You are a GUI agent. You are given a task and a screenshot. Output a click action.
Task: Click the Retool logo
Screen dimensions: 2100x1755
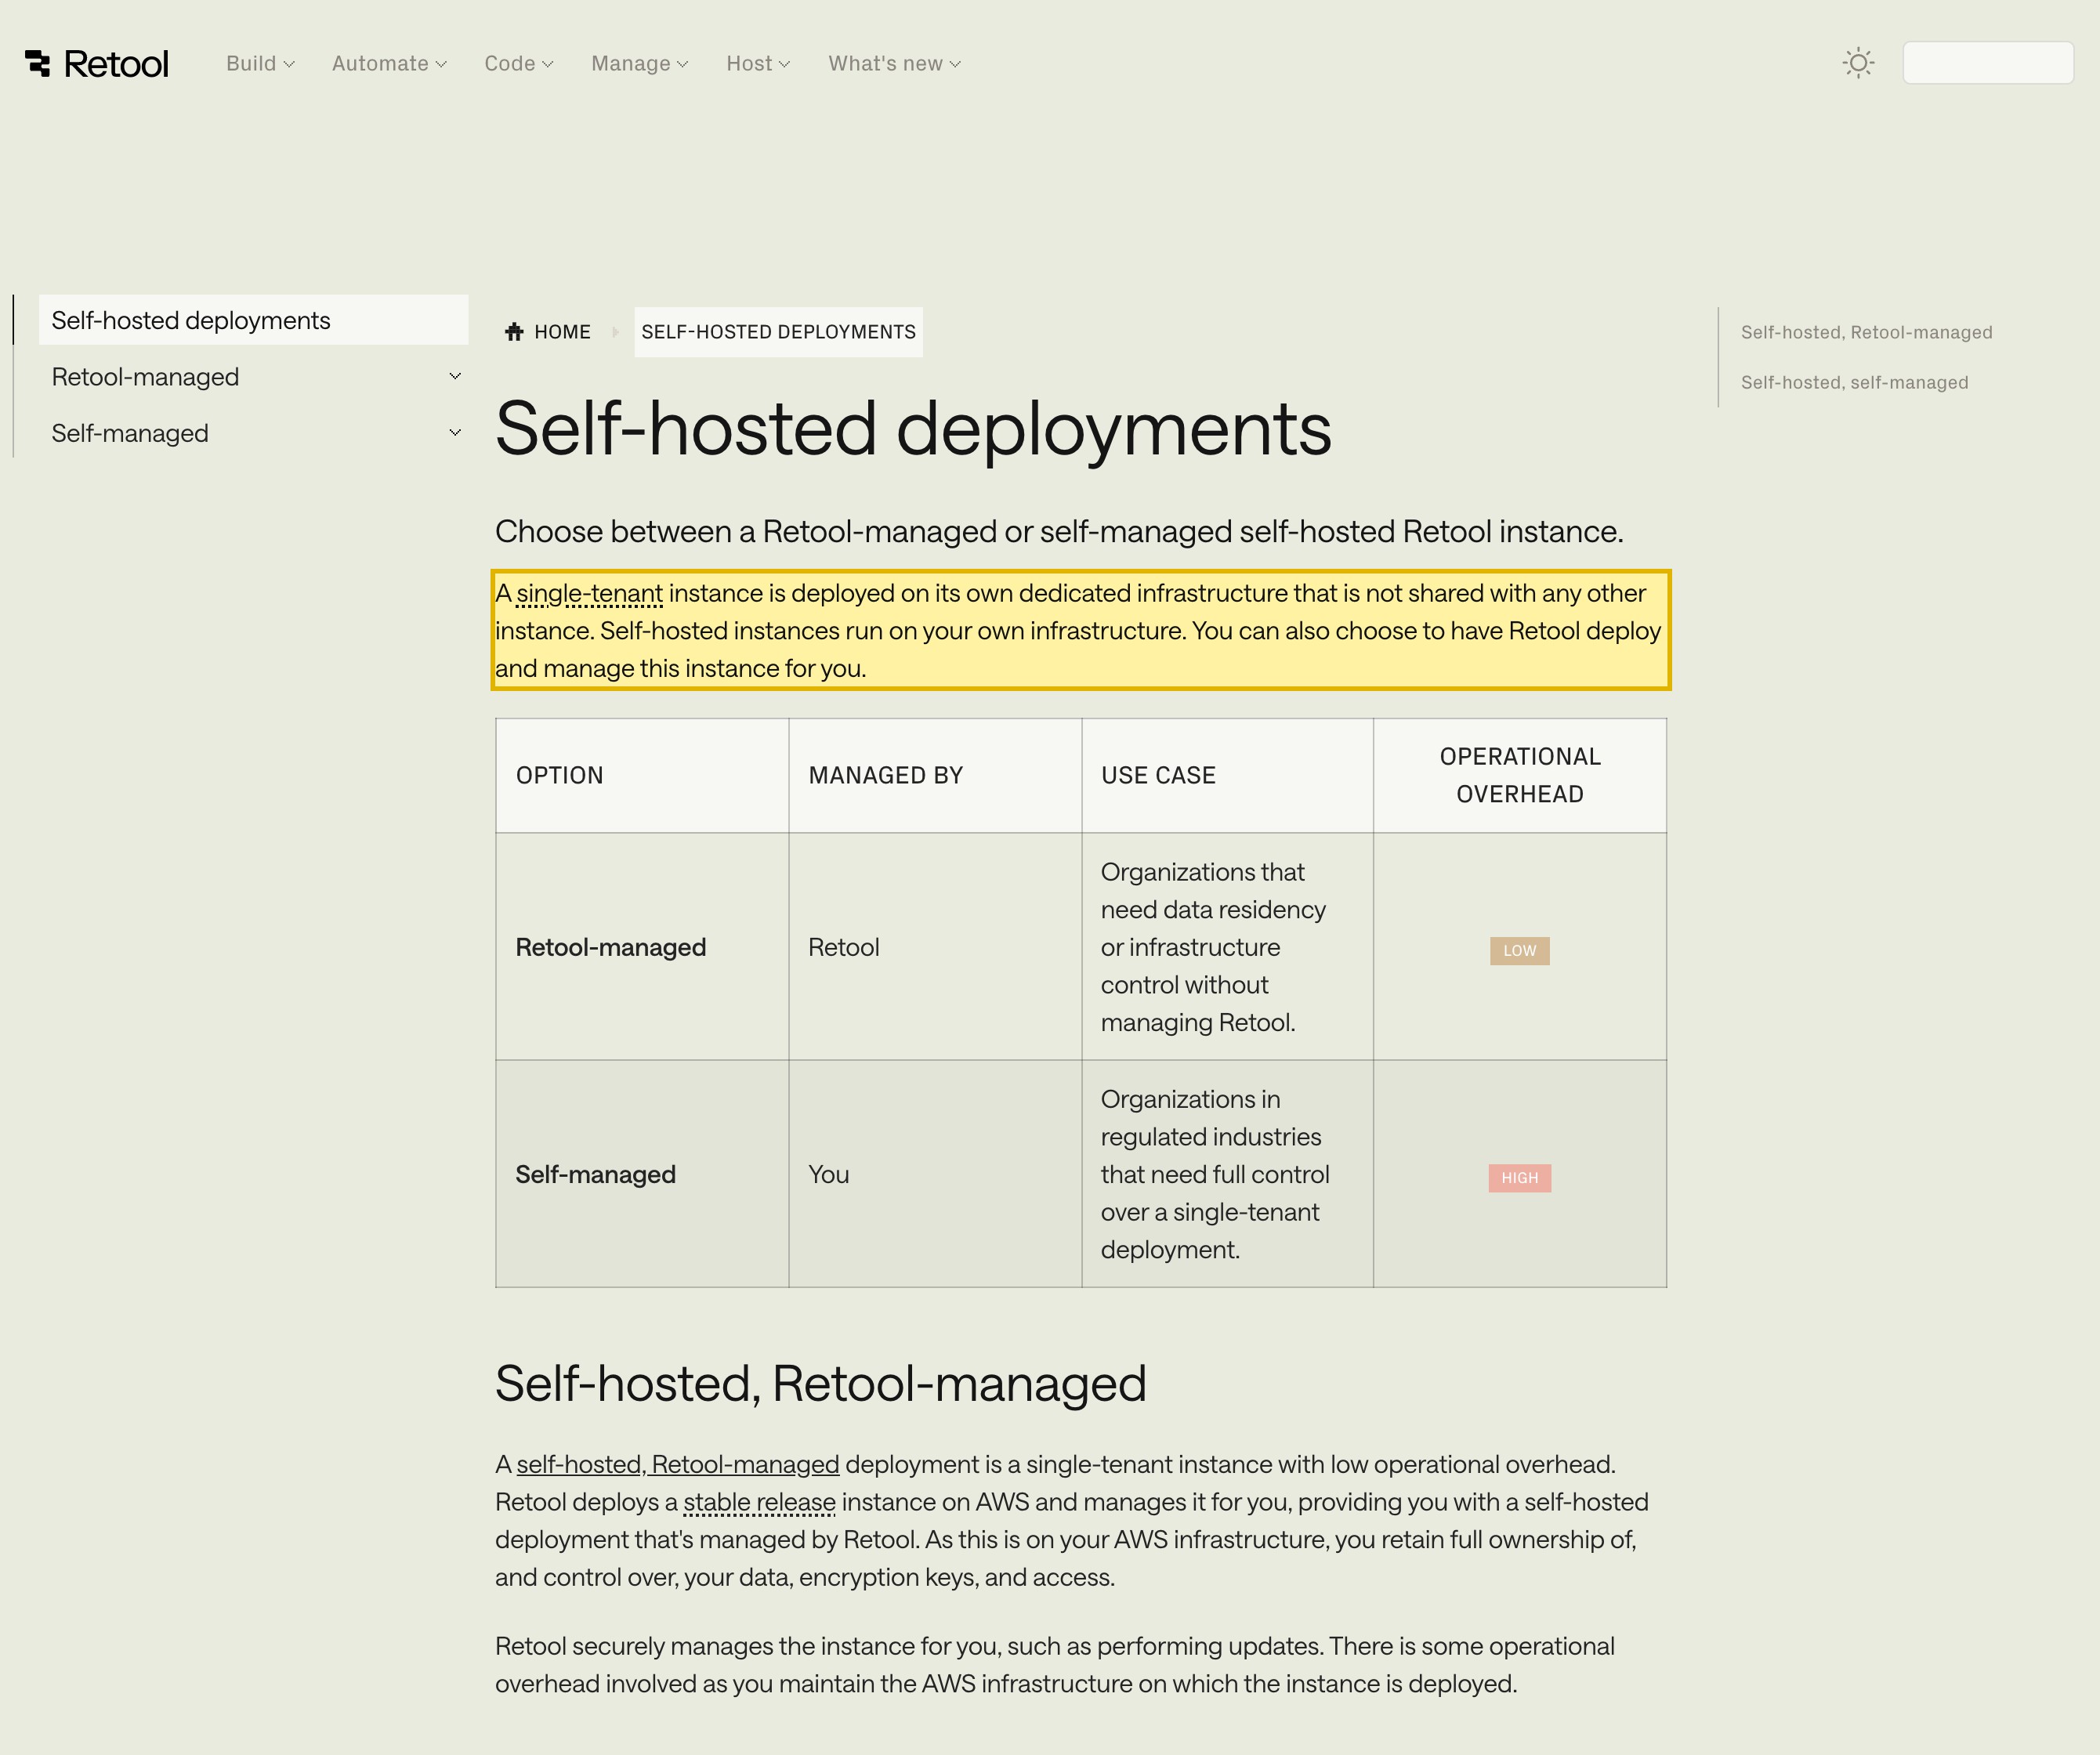(97, 63)
